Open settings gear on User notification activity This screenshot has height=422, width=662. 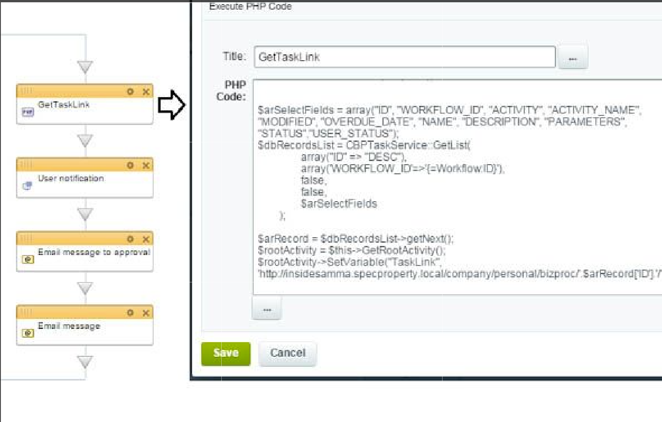click(130, 165)
